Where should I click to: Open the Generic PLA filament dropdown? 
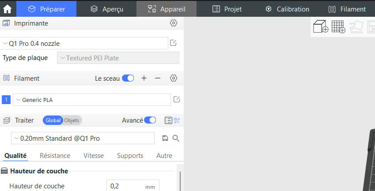(91, 100)
